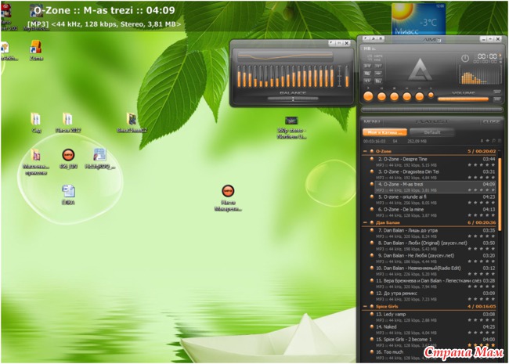Collapse the Дан Балан playlist group
509x364 pixels.
tap(365, 222)
